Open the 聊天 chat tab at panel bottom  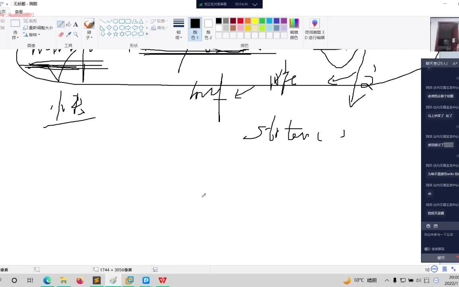click(x=441, y=258)
